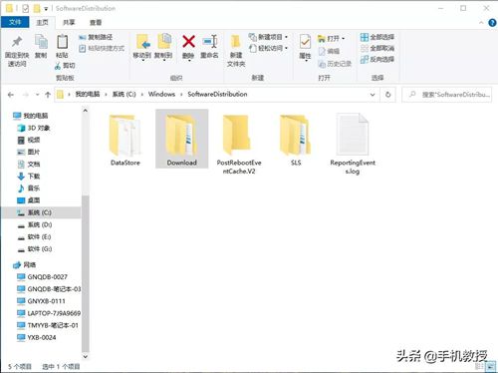Click Windows in the breadcrumb path
Viewport: 498px width, 373px height.
pos(161,94)
